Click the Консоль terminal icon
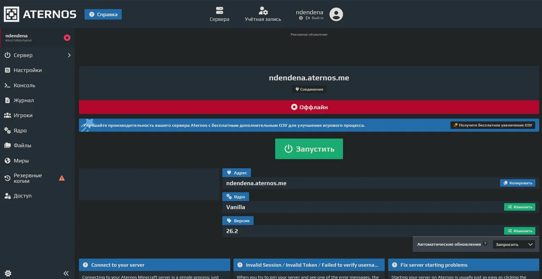This screenshot has width=542, height=279. (x=7, y=85)
